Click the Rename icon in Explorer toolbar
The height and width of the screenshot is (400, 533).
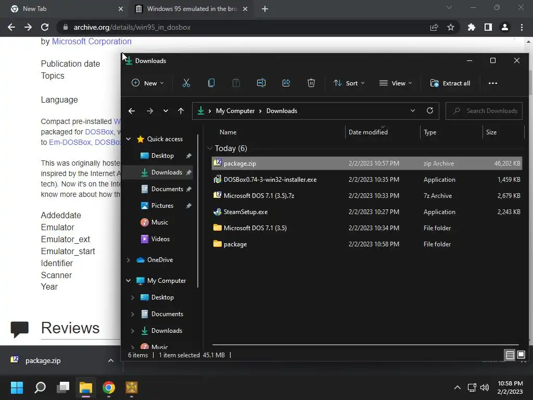pyautogui.click(x=261, y=83)
